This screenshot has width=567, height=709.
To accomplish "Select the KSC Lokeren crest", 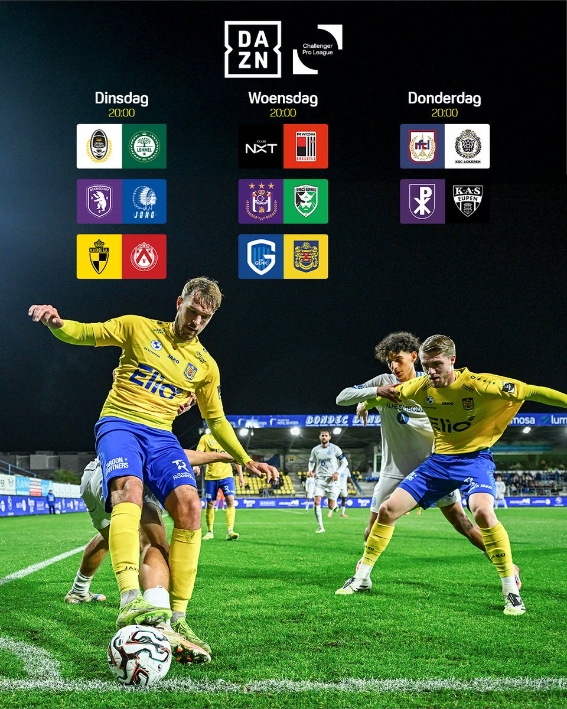I will [x=467, y=146].
